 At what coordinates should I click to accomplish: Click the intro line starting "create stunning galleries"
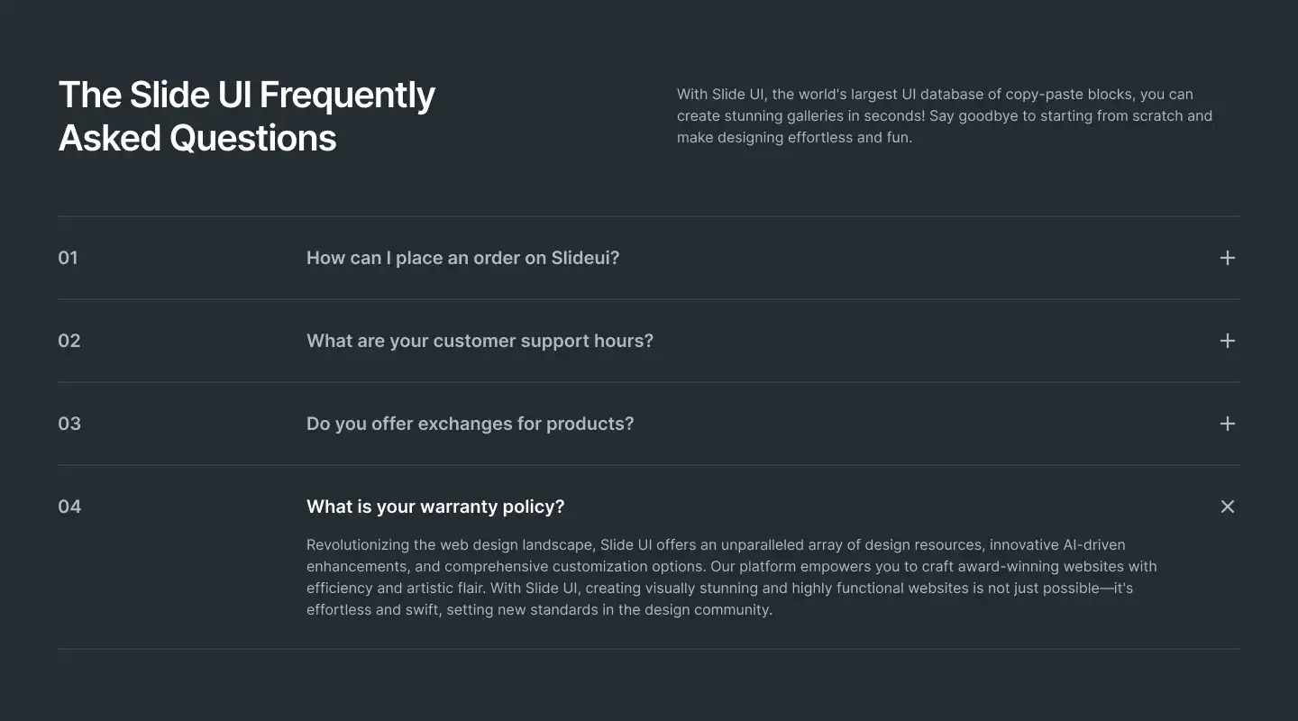point(945,115)
